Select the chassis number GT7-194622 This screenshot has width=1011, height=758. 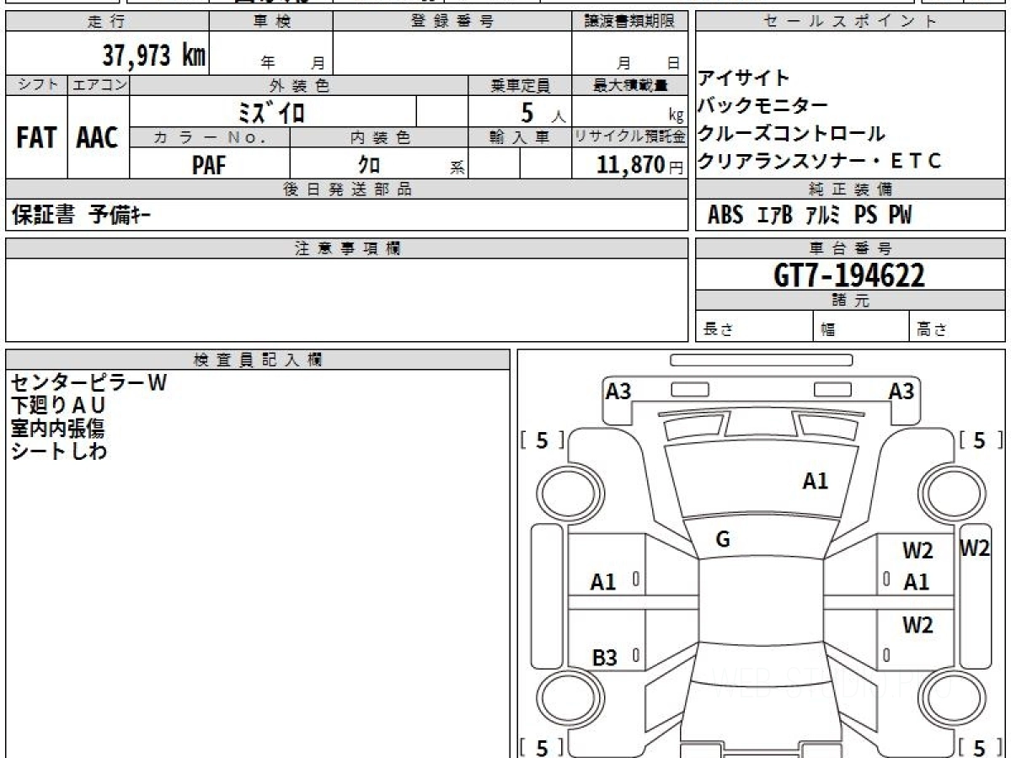pyautogui.click(x=849, y=275)
